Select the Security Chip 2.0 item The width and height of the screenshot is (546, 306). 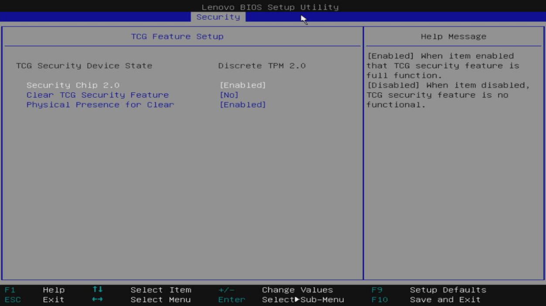click(73, 85)
